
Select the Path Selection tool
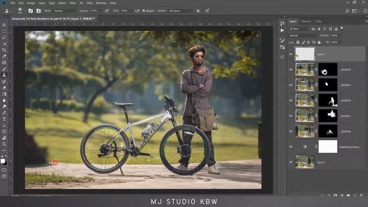coord(4,125)
